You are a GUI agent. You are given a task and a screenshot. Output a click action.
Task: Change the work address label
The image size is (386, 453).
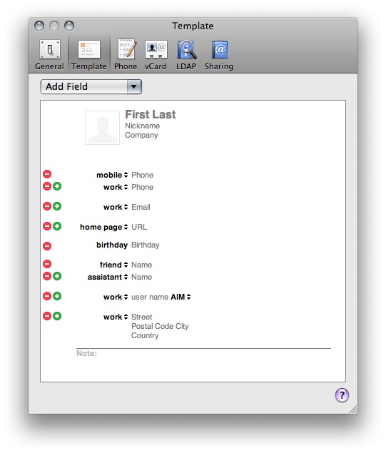point(116,317)
